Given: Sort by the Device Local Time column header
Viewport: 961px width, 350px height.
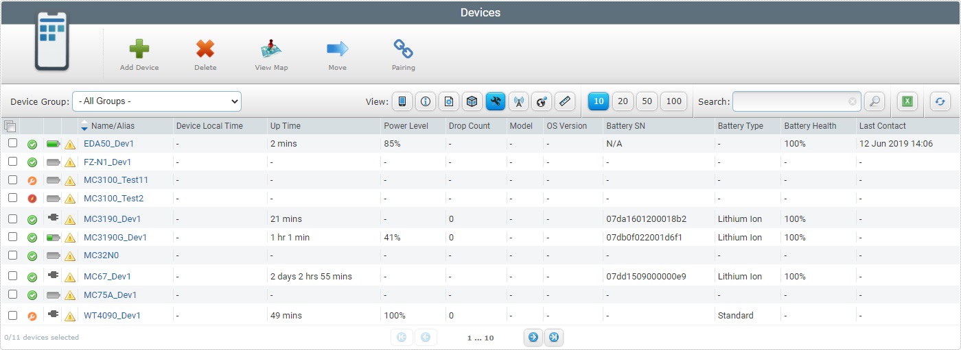Looking at the screenshot, I should tap(209, 126).
